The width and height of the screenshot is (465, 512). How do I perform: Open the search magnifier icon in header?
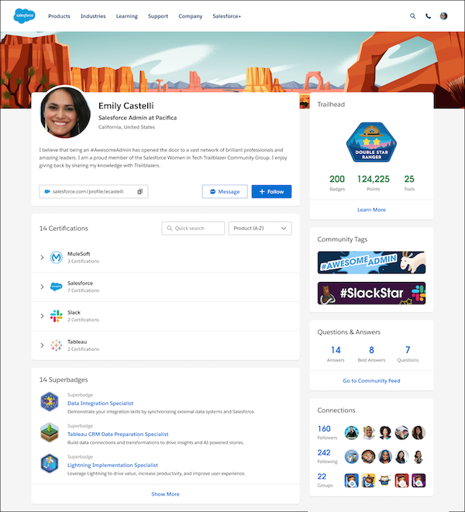[413, 16]
